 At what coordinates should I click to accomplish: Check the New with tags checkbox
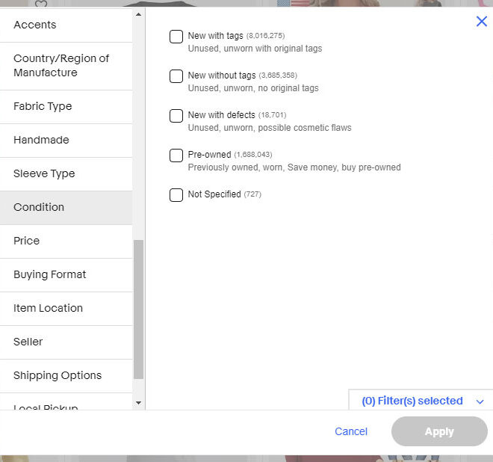tap(176, 37)
